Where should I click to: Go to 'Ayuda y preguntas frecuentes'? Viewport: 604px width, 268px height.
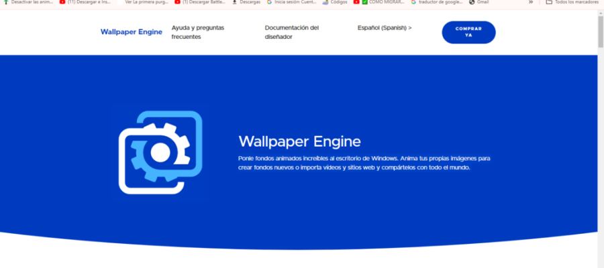(x=197, y=32)
